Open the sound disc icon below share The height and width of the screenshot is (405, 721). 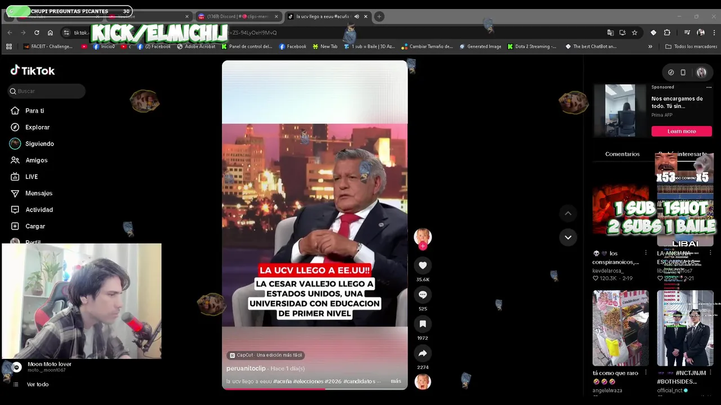coord(422,382)
